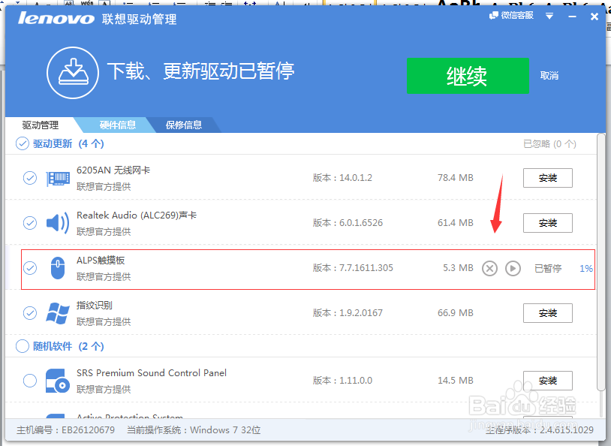611x446 pixels.
Task: Click the 指纹识别 Windows flag icon
Action: [58, 313]
